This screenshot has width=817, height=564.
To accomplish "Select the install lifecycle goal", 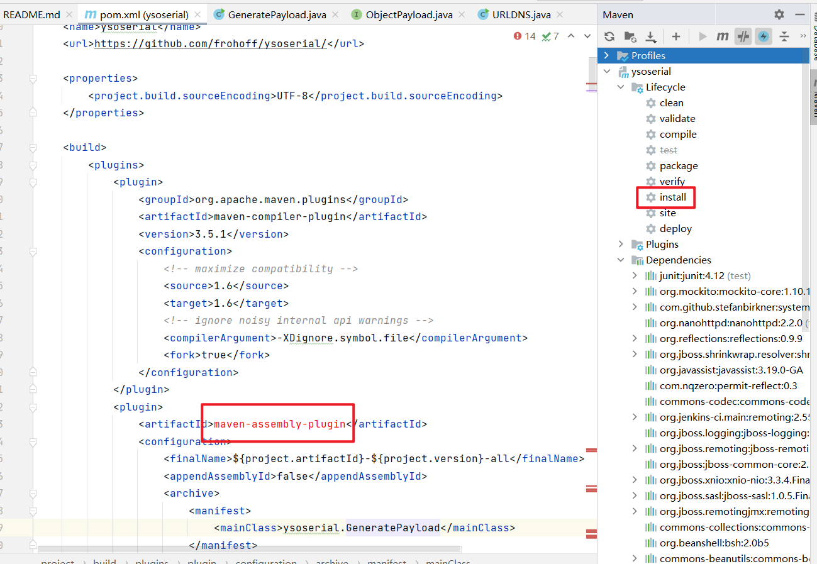I will 673,197.
